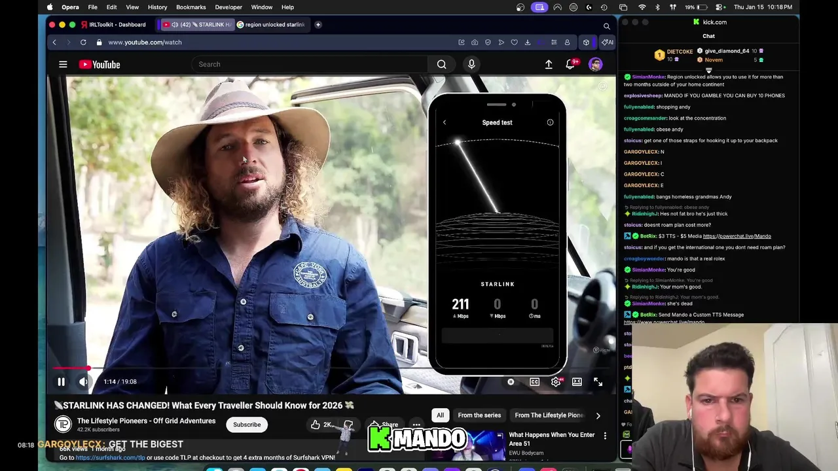Screen dimensions: 838x471
Task: Click the TLP channel avatar
Action: point(63,425)
